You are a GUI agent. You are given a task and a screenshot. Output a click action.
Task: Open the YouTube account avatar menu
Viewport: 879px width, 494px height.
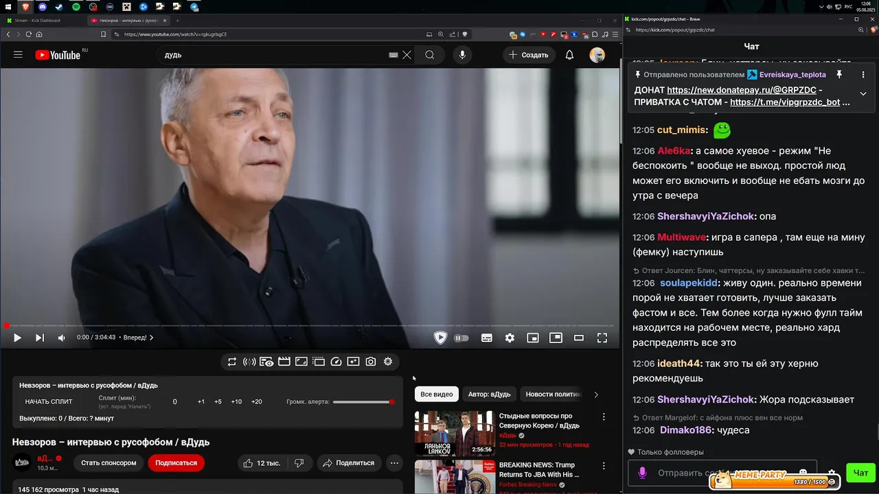597,55
